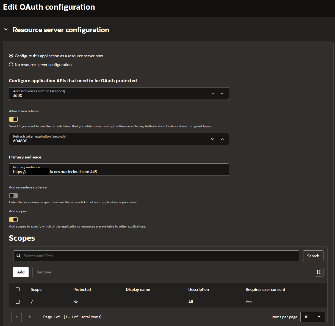This screenshot has width=335, height=326.
Task: Go to next page of scopes
Action: click(x=30, y=317)
